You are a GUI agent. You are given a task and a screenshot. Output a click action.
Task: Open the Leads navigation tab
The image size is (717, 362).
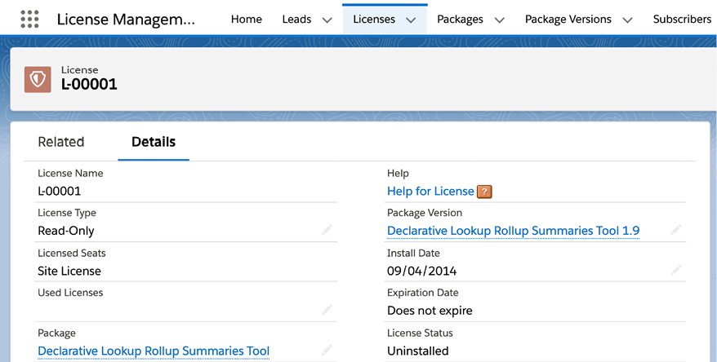[296, 20]
